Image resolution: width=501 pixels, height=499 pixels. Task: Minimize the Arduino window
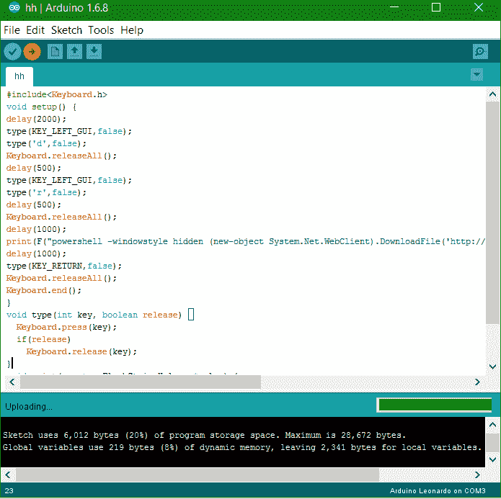(394, 7)
